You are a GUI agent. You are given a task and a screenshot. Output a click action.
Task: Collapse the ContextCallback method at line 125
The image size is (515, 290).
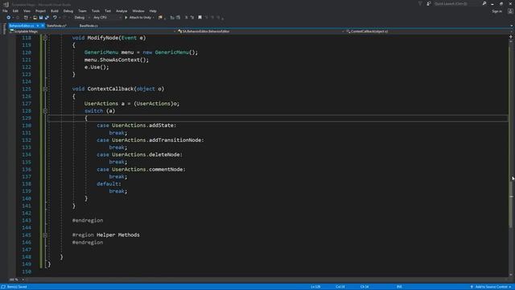[45, 89]
